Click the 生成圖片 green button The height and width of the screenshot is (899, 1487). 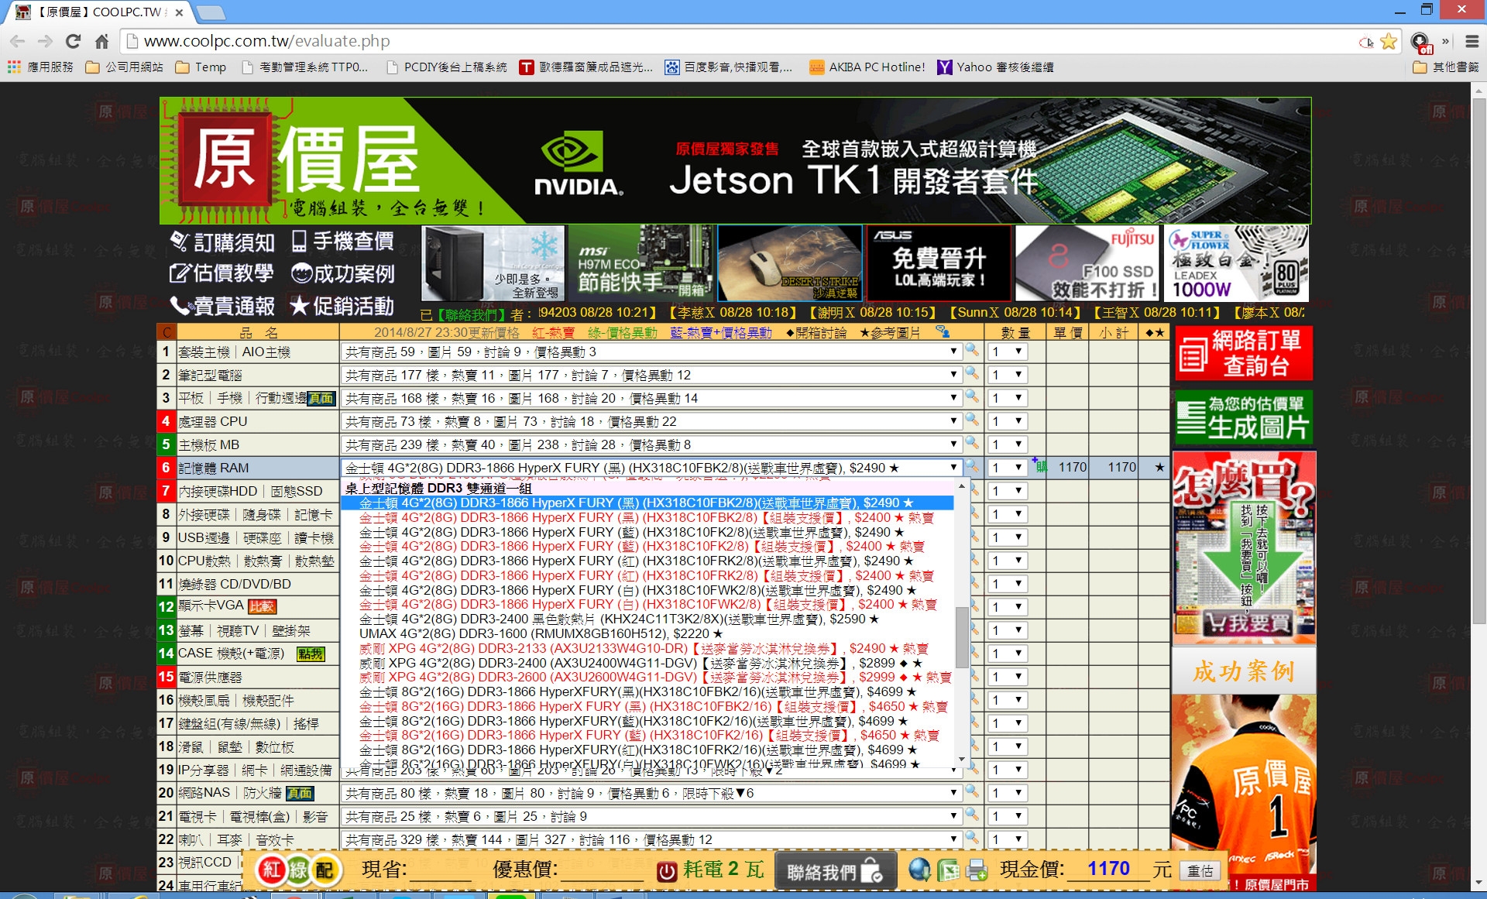pyautogui.click(x=1244, y=417)
